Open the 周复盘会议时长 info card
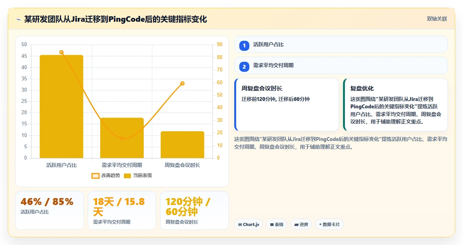Viewport: 463px width, 245px height. (286, 104)
